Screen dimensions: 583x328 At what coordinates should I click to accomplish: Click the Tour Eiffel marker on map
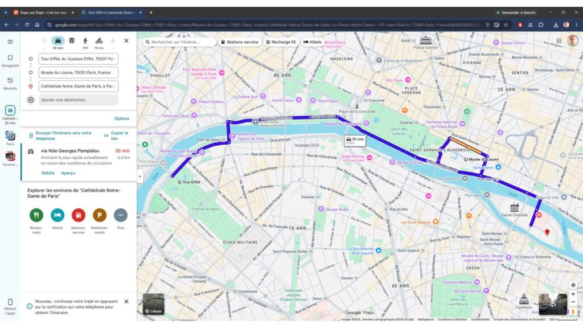coord(179,182)
